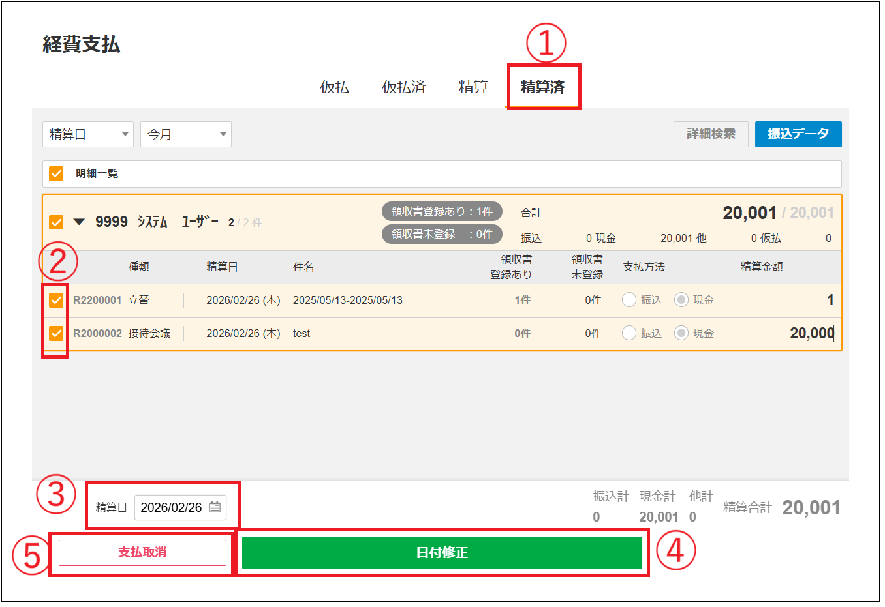Click the blue 振込データ button
Viewport: 885px width, 607px height.
click(798, 134)
